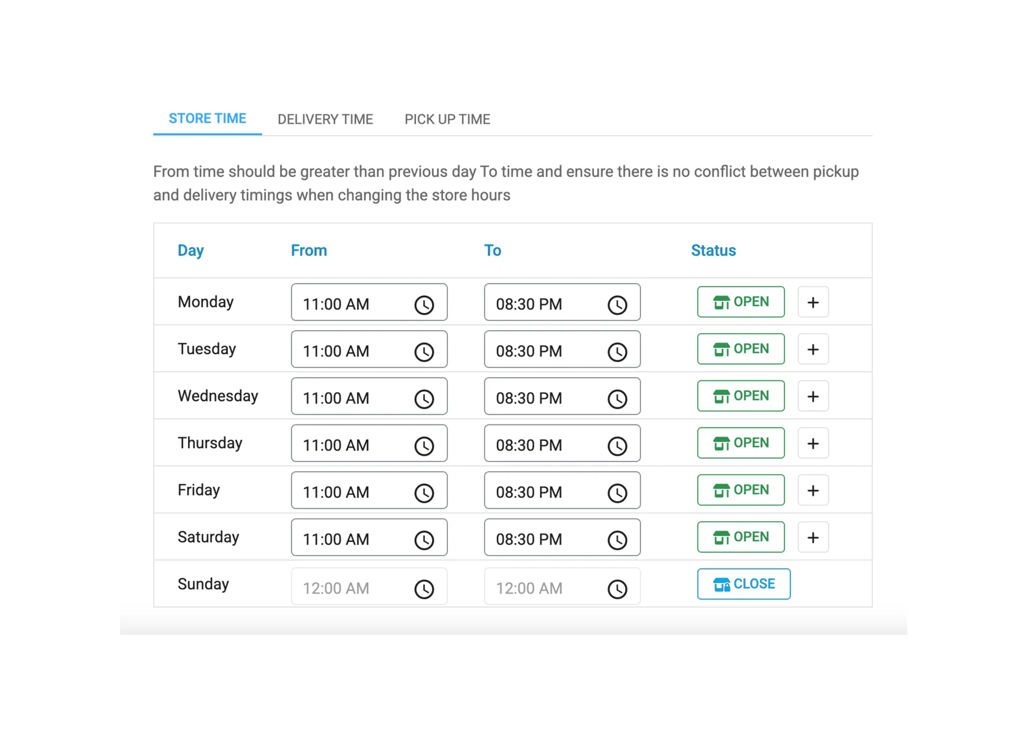Open clock picker for Monday From time
The width and height of the screenshot is (1027, 735).
coord(424,304)
